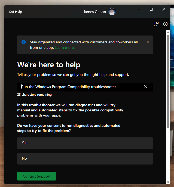Click the 'Do we have your consent' question
The image size is (174, 187).
coord(69,128)
